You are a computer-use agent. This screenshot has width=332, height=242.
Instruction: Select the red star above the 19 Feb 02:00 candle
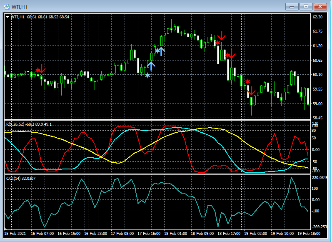(247, 81)
